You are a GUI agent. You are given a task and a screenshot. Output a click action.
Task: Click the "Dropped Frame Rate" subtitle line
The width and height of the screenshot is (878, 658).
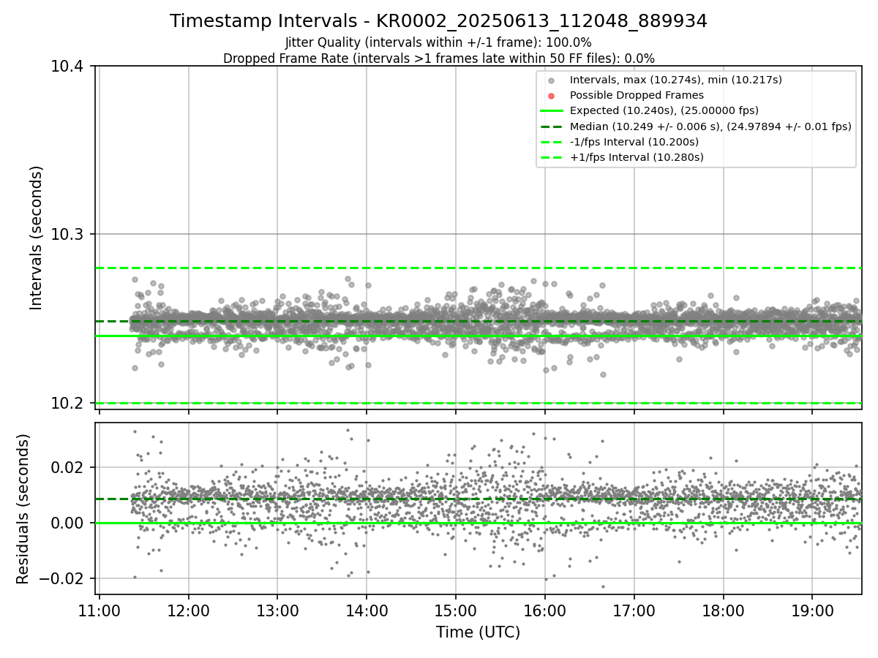(x=438, y=58)
